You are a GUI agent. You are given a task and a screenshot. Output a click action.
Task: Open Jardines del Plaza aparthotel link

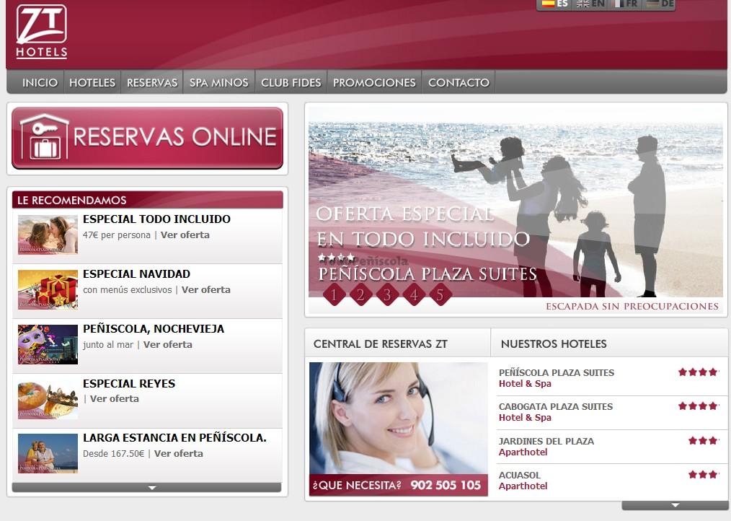coord(546,441)
